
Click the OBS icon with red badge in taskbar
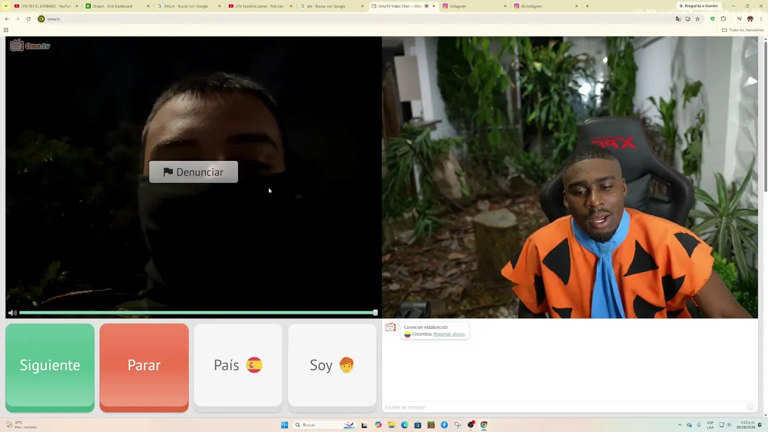tap(471, 425)
